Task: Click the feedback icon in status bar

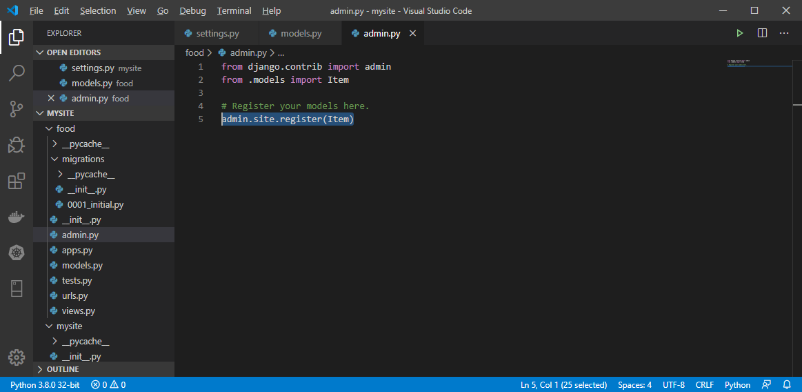Action: click(766, 385)
